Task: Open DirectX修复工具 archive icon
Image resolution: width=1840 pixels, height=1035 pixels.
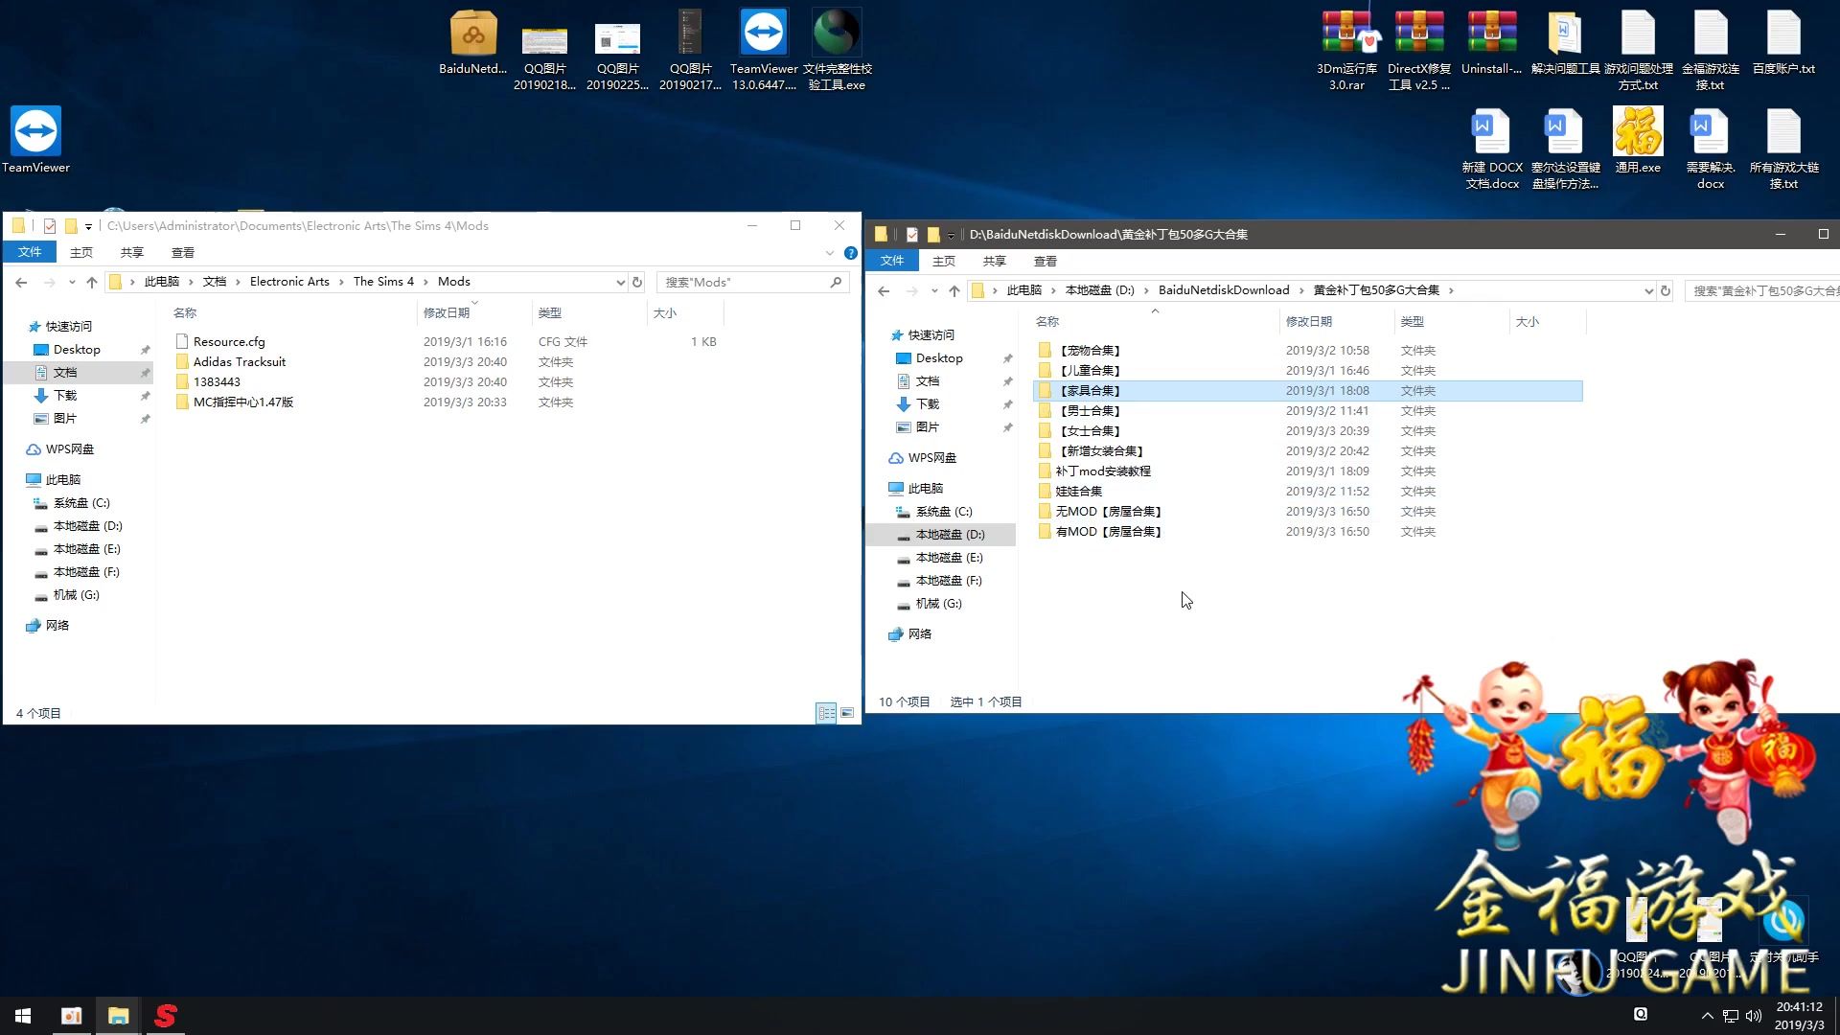Action: (1419, 50)
